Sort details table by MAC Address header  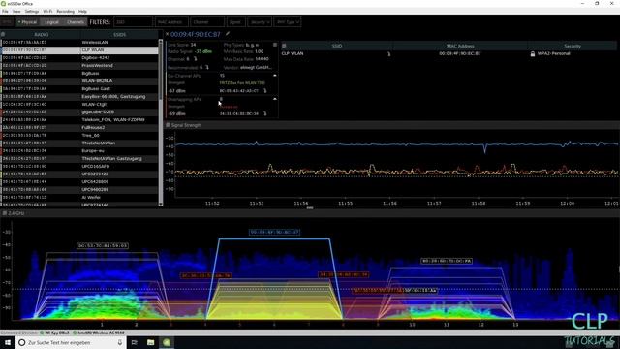click(x=459, y=46)
